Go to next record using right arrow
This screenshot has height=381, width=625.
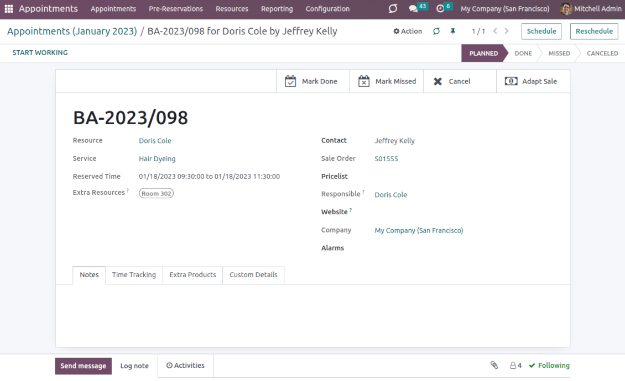pos(507,31)
